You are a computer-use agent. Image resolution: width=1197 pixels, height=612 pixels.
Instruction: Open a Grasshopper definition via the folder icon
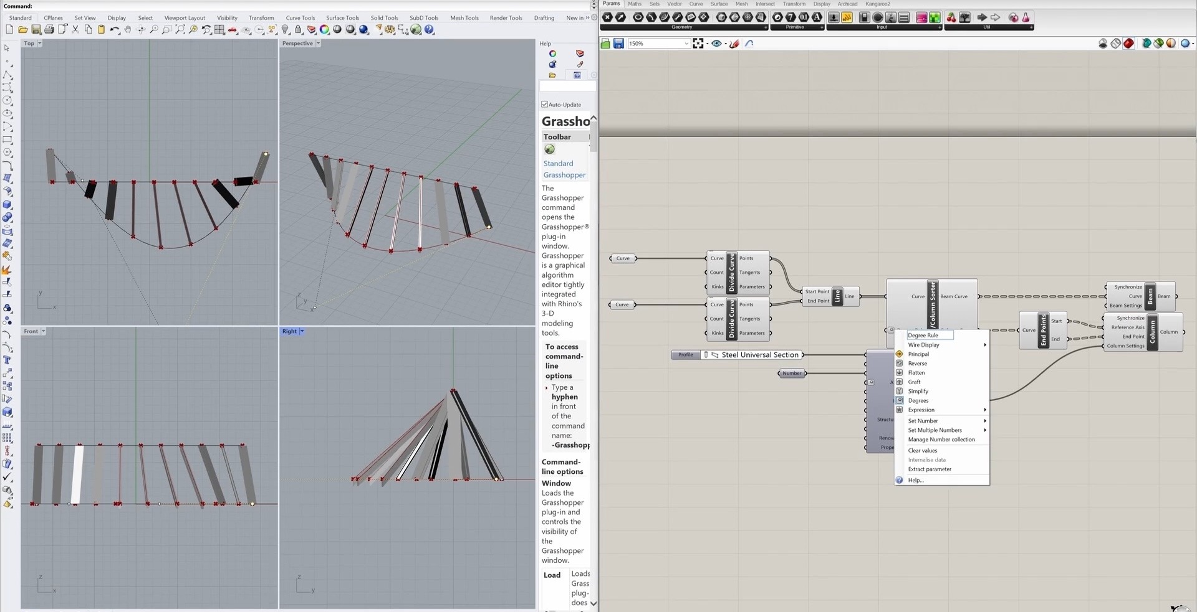click(605, 43)
